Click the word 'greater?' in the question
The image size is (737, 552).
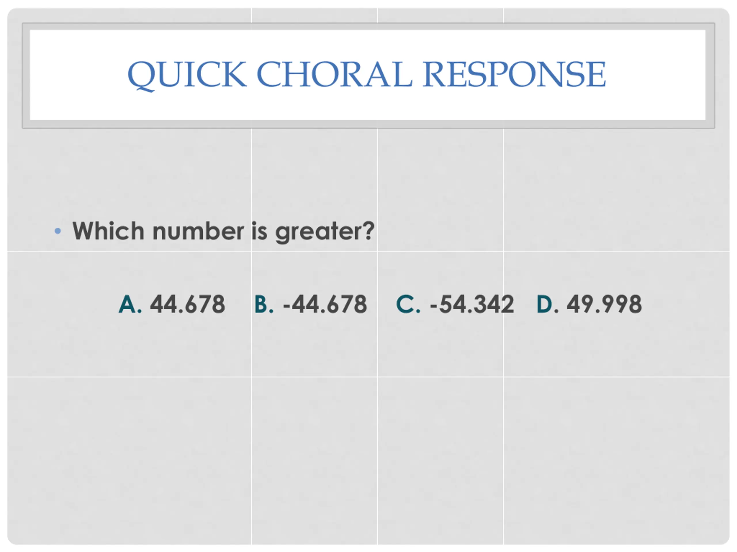(x=325, y=231)
